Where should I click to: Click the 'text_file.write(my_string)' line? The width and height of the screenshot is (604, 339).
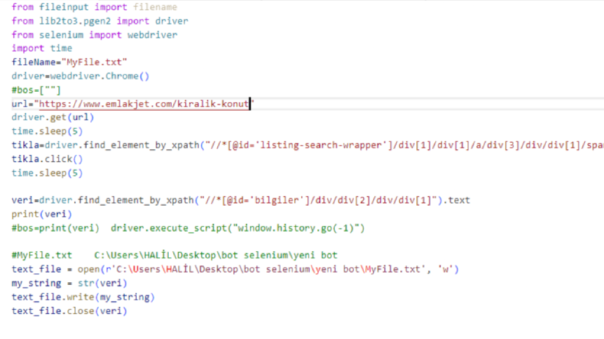(x=83, y=296)
